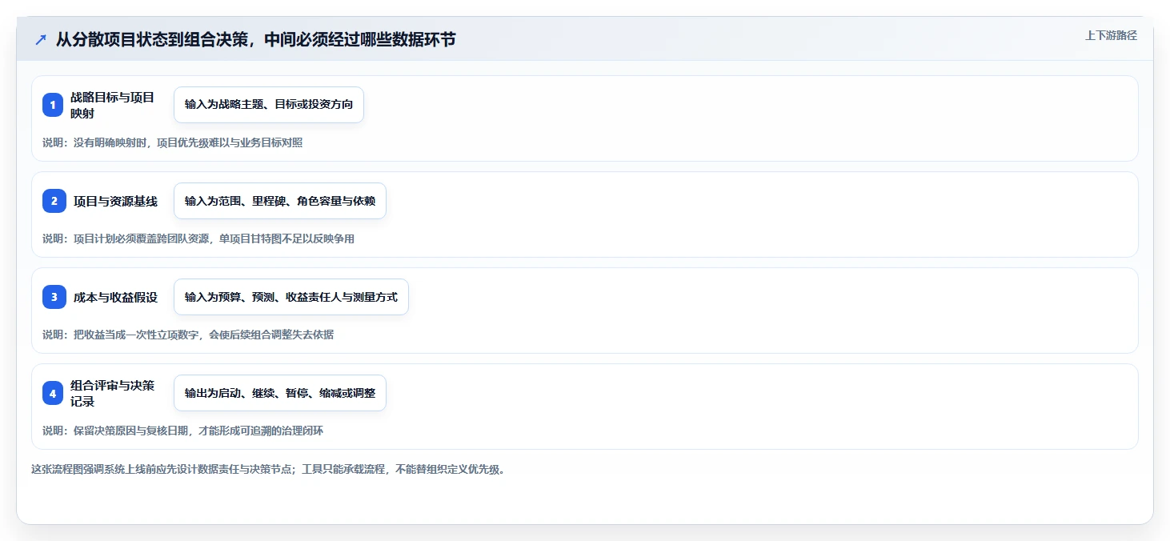Select the 成本与收益假设 step title
Image resolution: width=1170 pixels, height=541 pixels.
pos(116,297)
